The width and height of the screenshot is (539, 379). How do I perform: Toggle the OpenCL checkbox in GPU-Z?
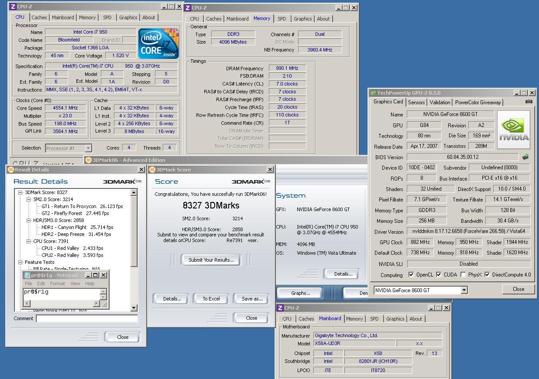click(x=411, y=275)
